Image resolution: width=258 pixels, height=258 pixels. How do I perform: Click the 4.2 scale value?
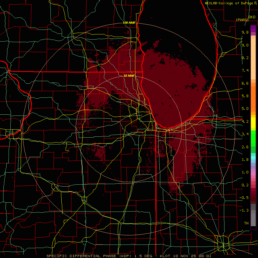[245, 122]
